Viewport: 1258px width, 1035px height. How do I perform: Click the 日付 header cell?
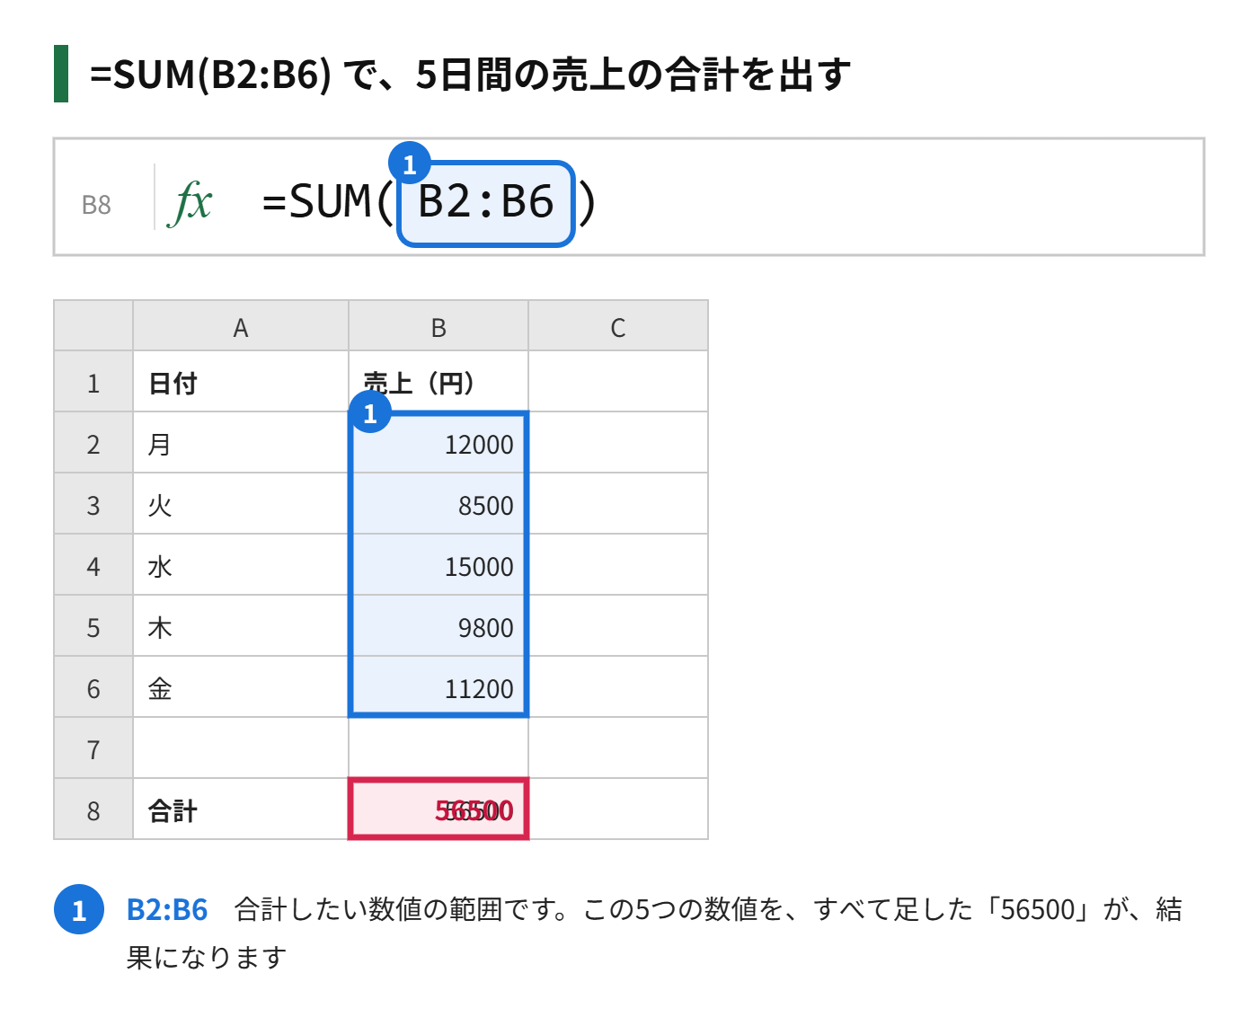coord(241,382)
